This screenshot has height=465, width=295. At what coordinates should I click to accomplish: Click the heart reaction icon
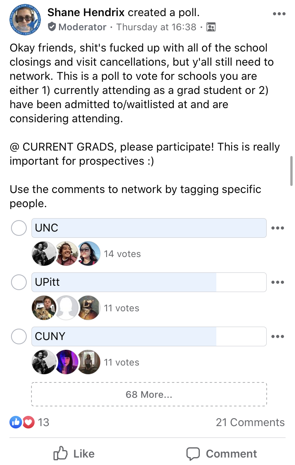tap(28, 422)
